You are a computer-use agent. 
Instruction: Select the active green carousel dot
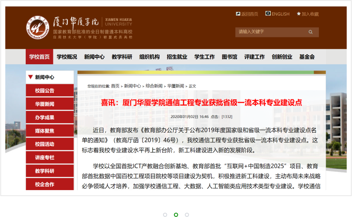(x=176, y=215)
